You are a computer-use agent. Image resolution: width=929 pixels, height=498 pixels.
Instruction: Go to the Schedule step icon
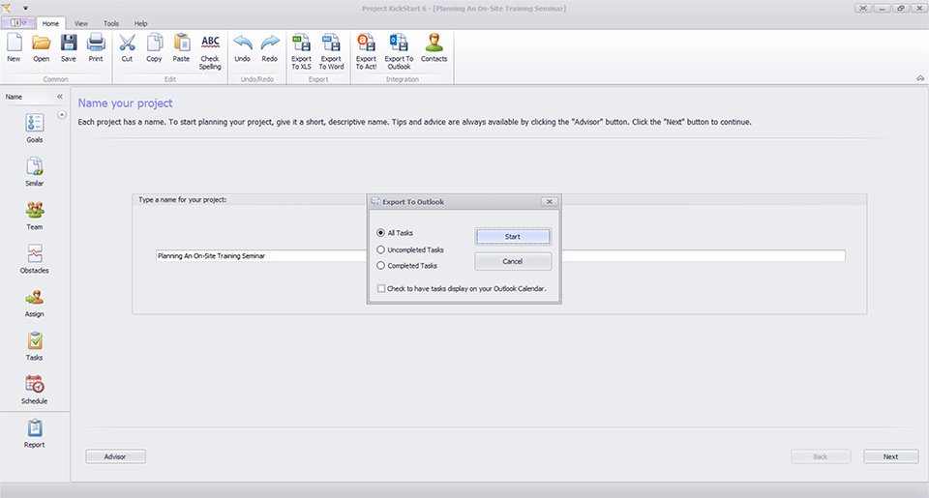[x=35, y=390]
